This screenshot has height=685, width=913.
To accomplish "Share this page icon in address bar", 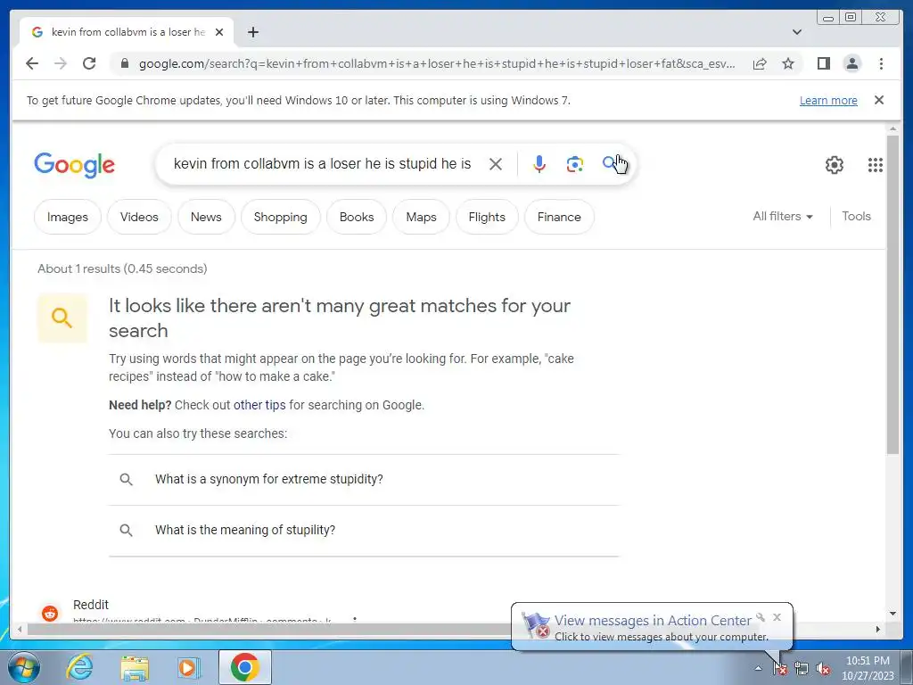I will pyautogui.click(x=760, y=63).
